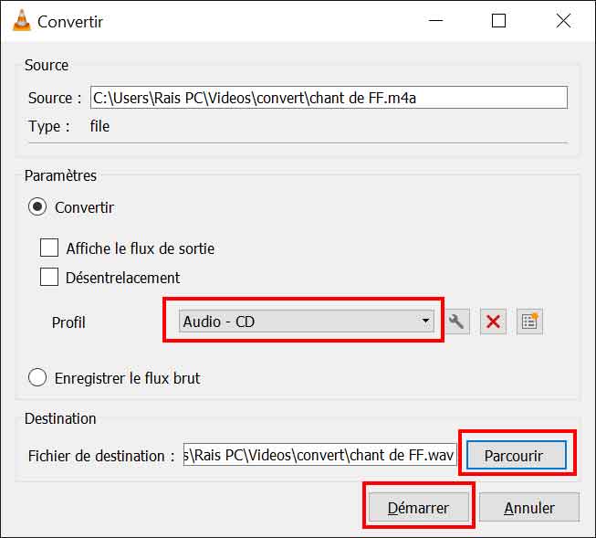Create a new profile icon

click(x=529, y=322)
